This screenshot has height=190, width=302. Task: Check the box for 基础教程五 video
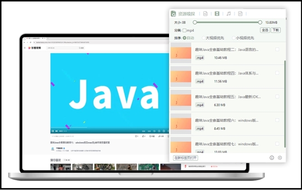(277, 96)
